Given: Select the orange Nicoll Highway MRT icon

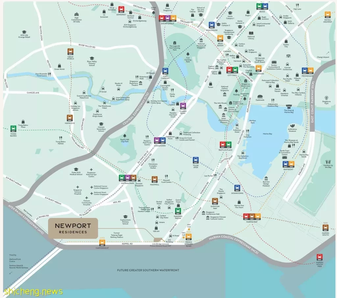Looking at the screenshot, I should [327, 15].
